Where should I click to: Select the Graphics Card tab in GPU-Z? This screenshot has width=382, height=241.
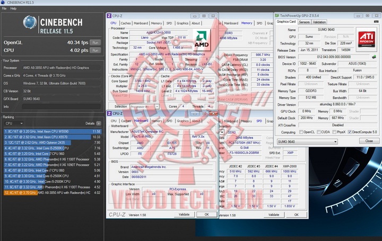click(286, 22)
